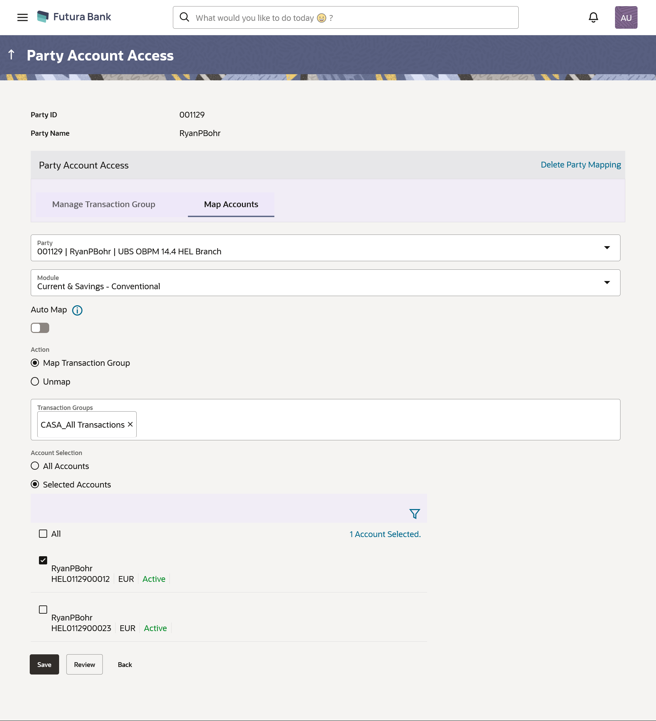Expand the Module dropdown
This screenshot has width=656, height=721.
coord(607,282)
